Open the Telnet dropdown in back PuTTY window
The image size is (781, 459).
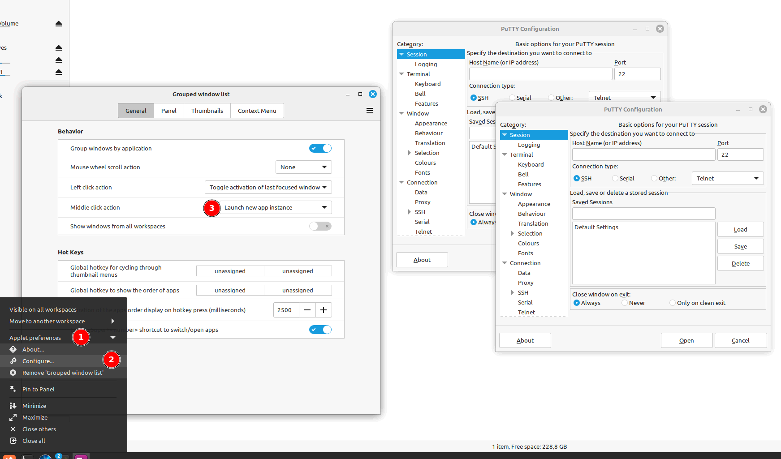[625, 98]
